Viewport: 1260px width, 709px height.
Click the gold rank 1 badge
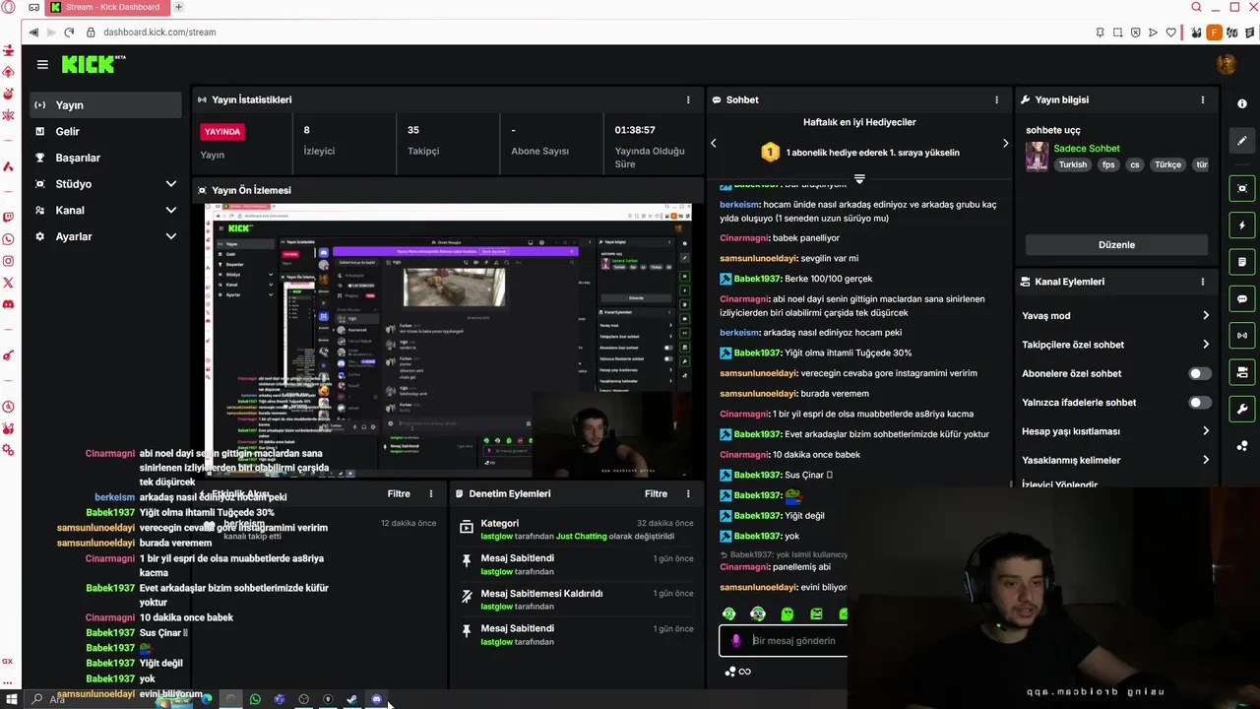tap(770, 153)
